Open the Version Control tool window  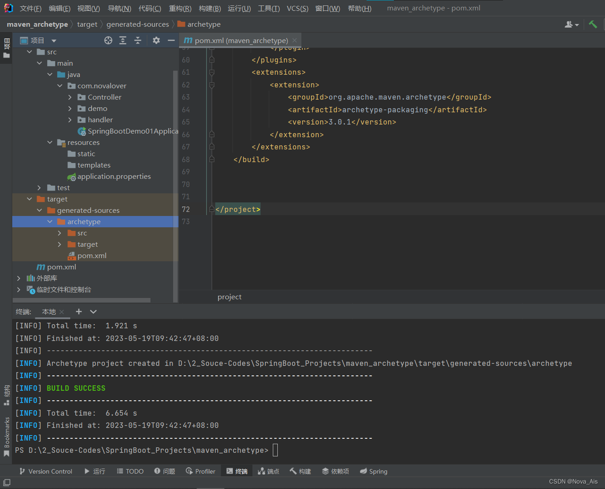[45, 471]
